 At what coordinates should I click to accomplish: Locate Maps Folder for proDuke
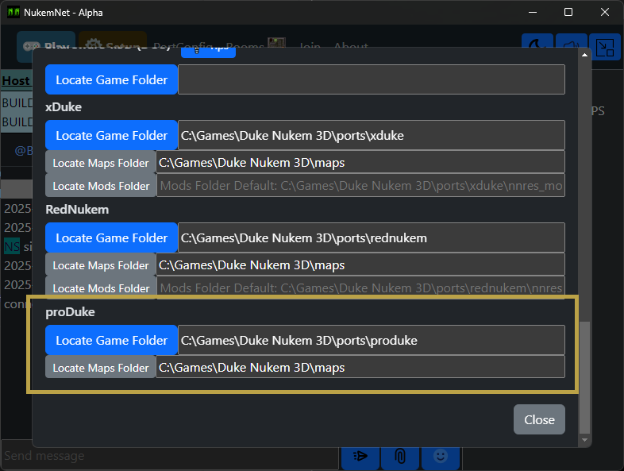100,368
